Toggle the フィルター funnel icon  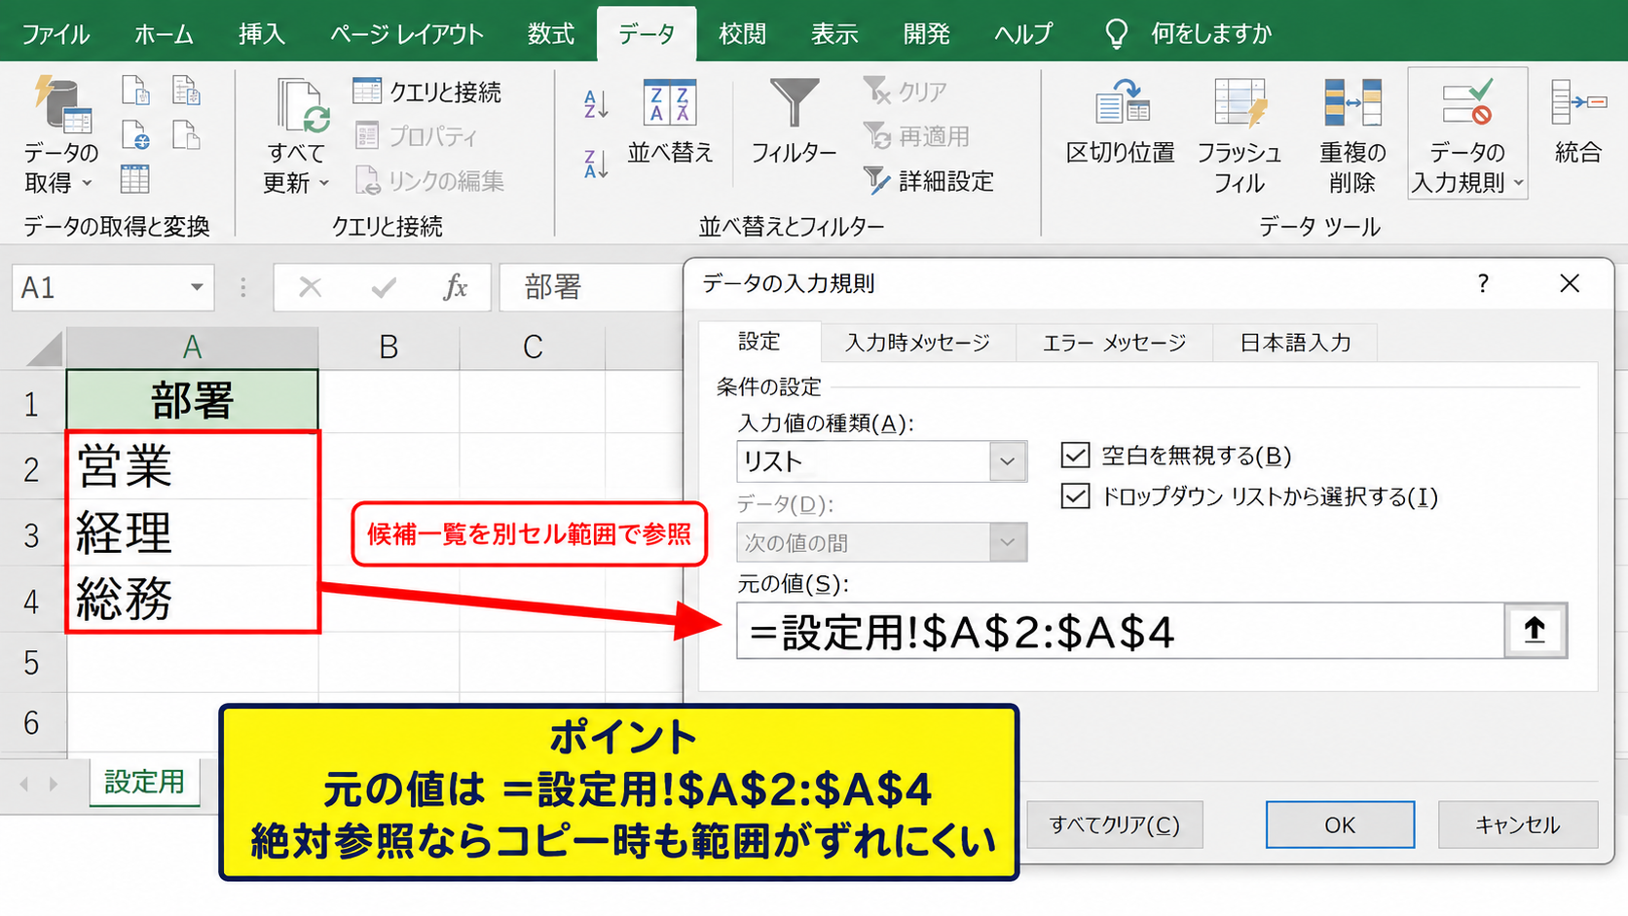(795, 102)
